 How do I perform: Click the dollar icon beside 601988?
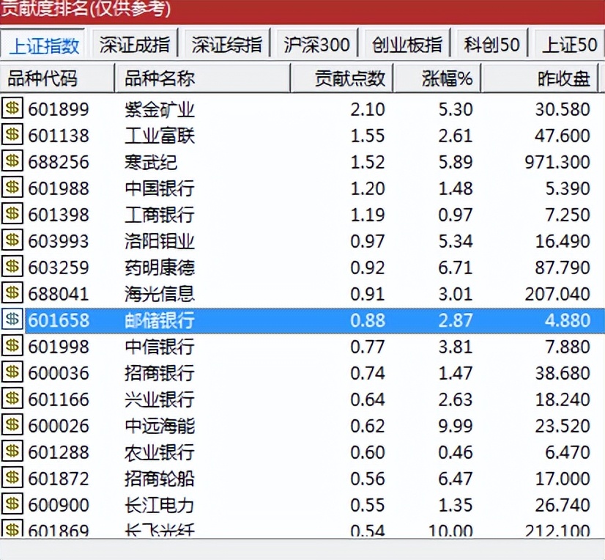(x=12, y=188)
